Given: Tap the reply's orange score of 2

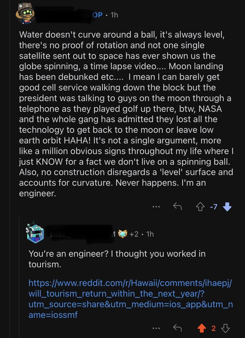Looking at the screenshot, I should coord(214,328).
